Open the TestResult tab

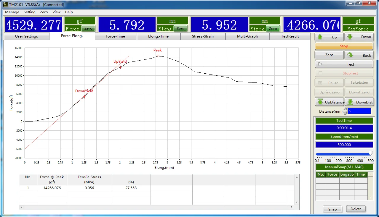[290, 36]
